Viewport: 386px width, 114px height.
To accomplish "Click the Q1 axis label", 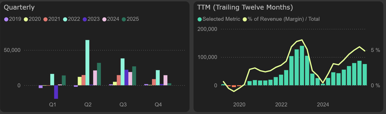I will (53, 105).
